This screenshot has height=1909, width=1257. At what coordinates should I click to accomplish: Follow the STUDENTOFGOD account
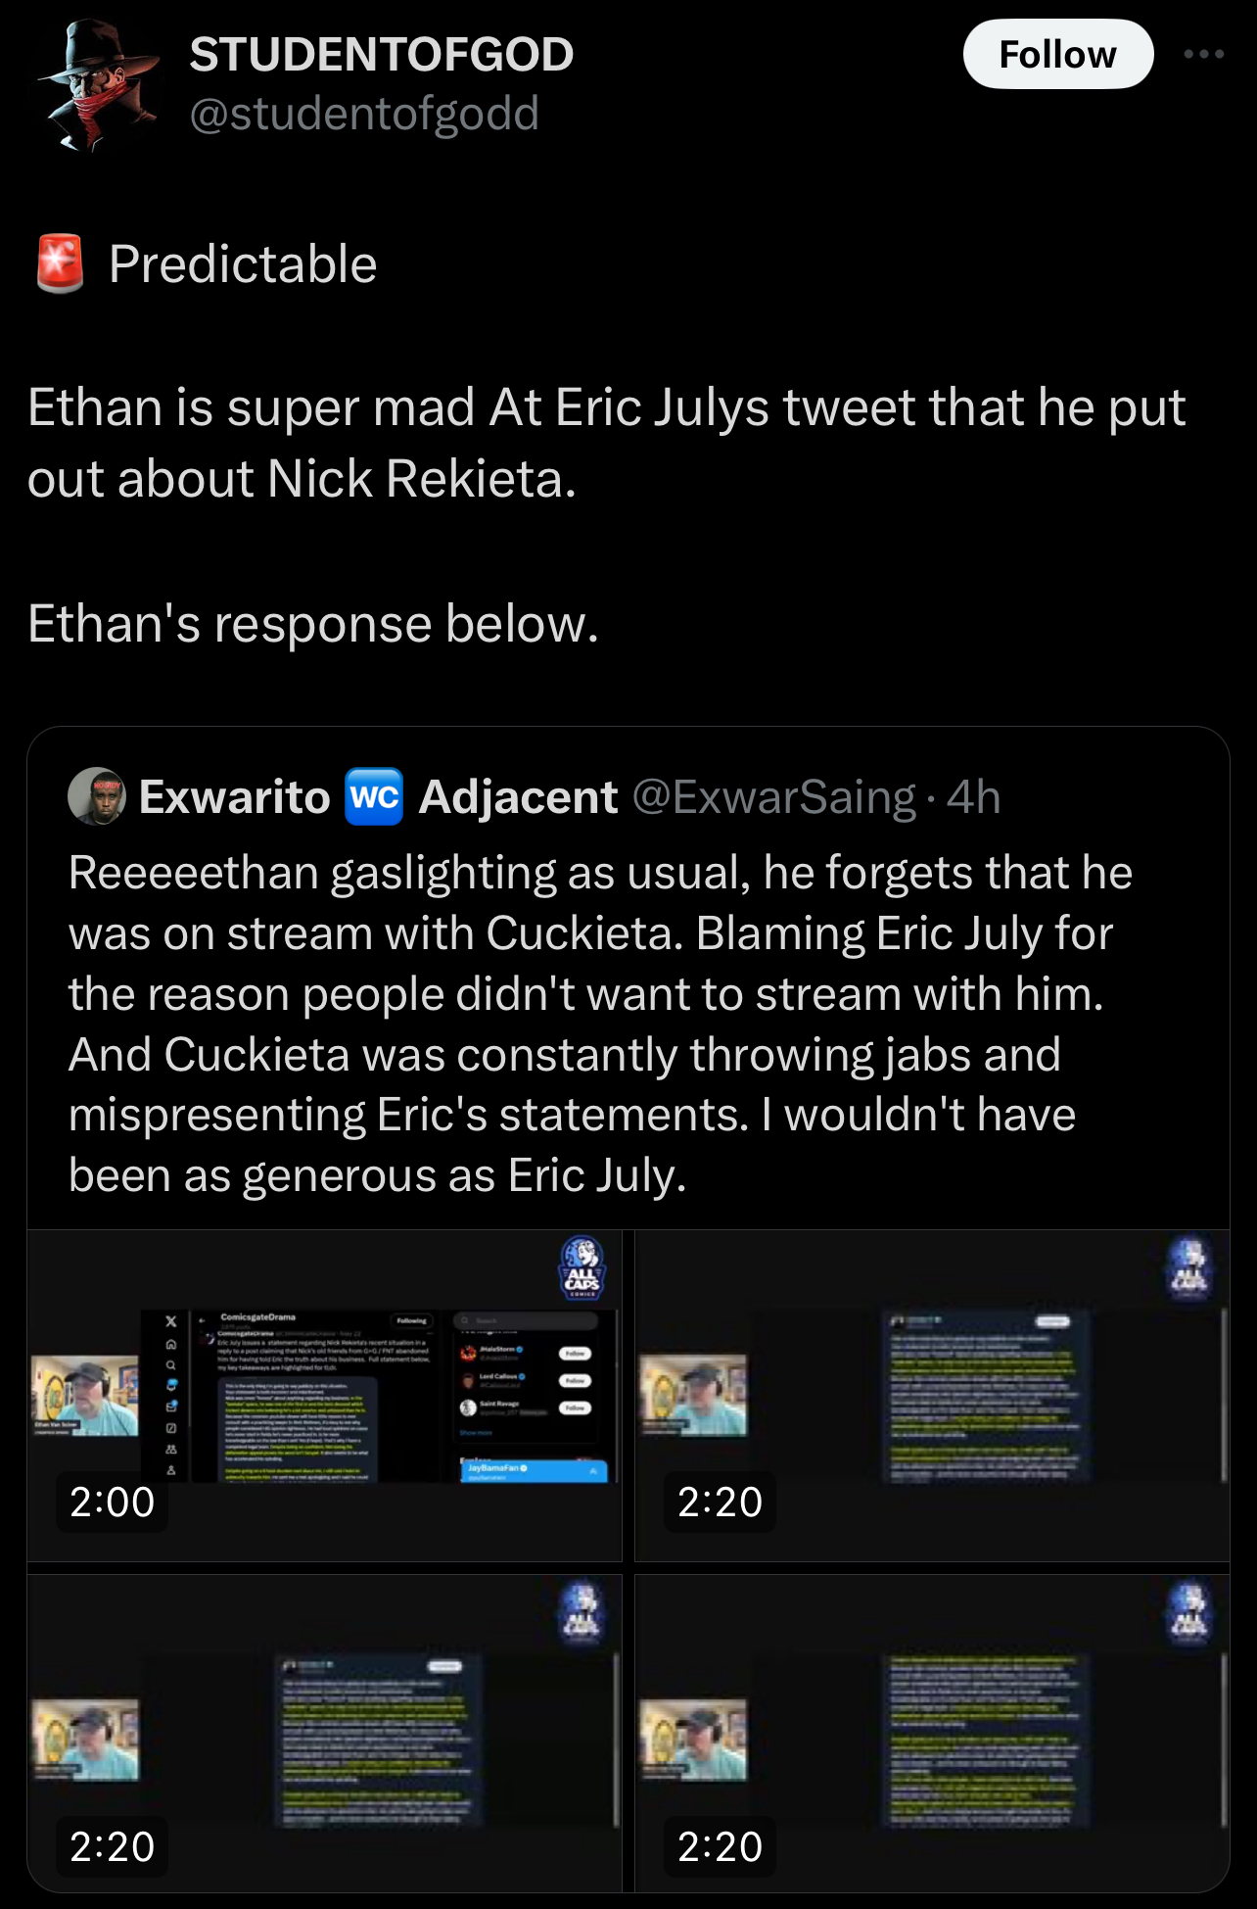(x=1057, y=55)
